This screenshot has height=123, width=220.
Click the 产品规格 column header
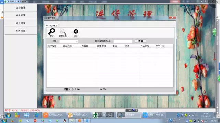pyautogui.click(x=145, y=46)
